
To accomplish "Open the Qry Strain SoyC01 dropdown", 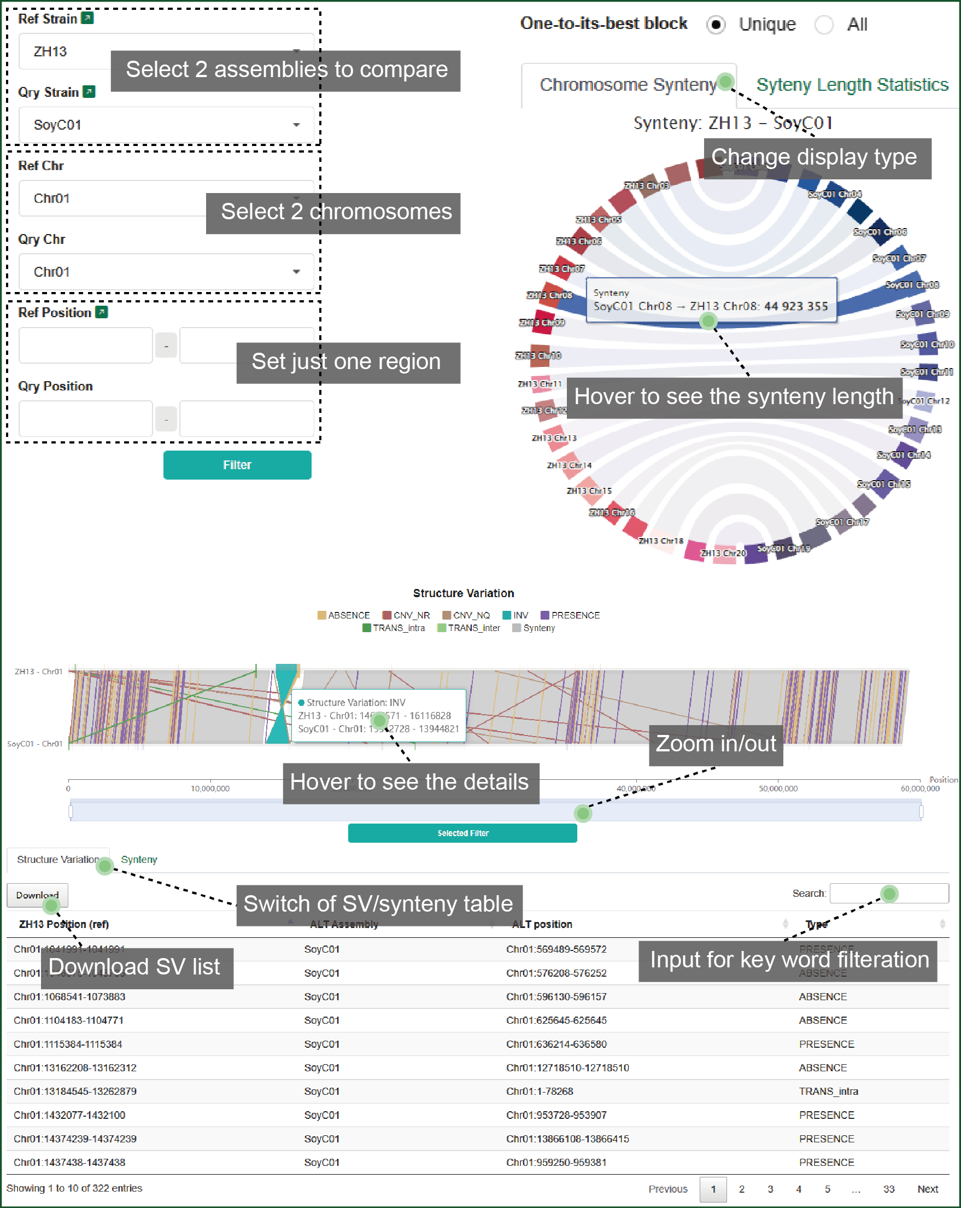I will click(x=166, y=125).
